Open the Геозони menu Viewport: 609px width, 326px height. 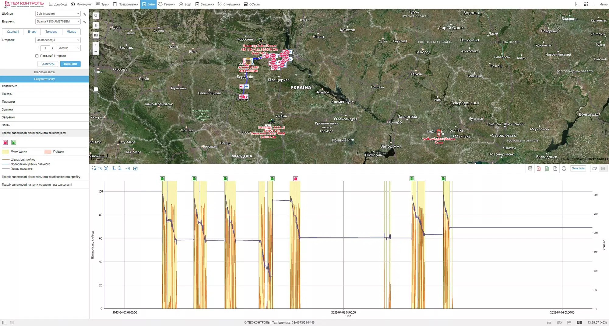(167, 4)
